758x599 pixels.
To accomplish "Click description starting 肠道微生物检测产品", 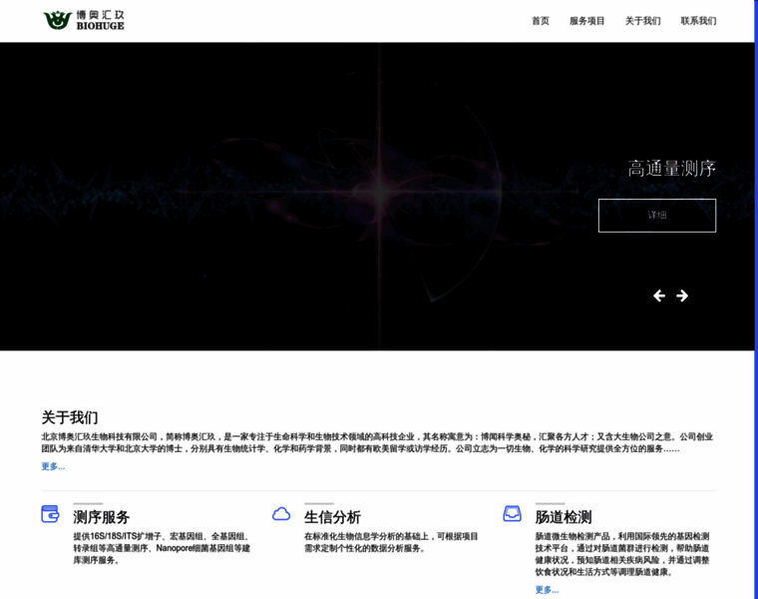I will [622, 554].
